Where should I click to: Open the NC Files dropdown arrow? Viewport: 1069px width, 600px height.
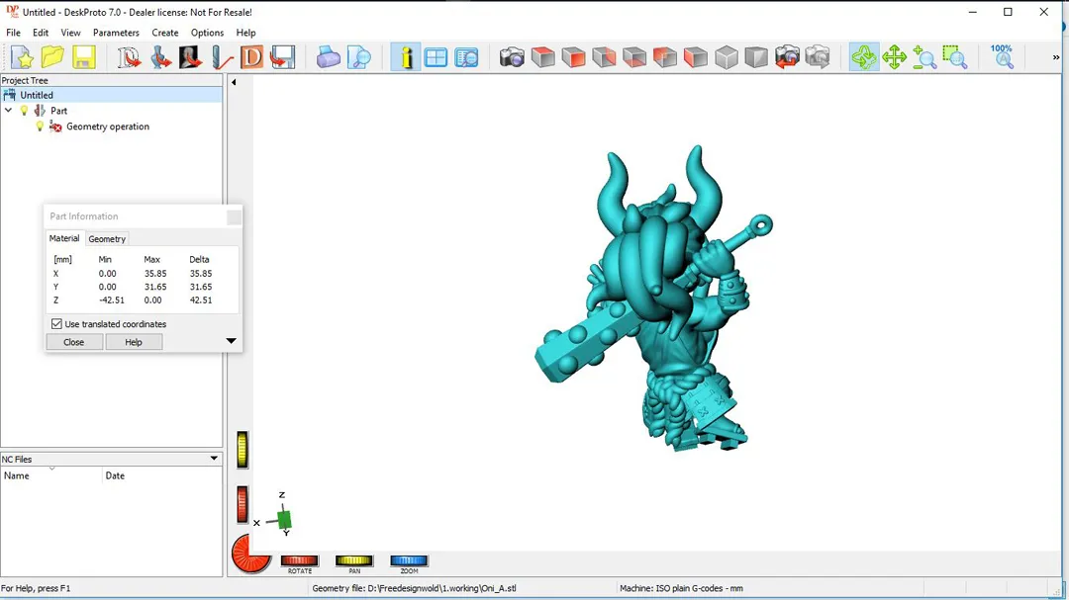point(214,459)
